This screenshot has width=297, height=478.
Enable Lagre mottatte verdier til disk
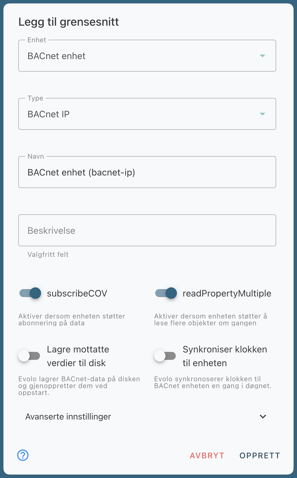(29, 356)
